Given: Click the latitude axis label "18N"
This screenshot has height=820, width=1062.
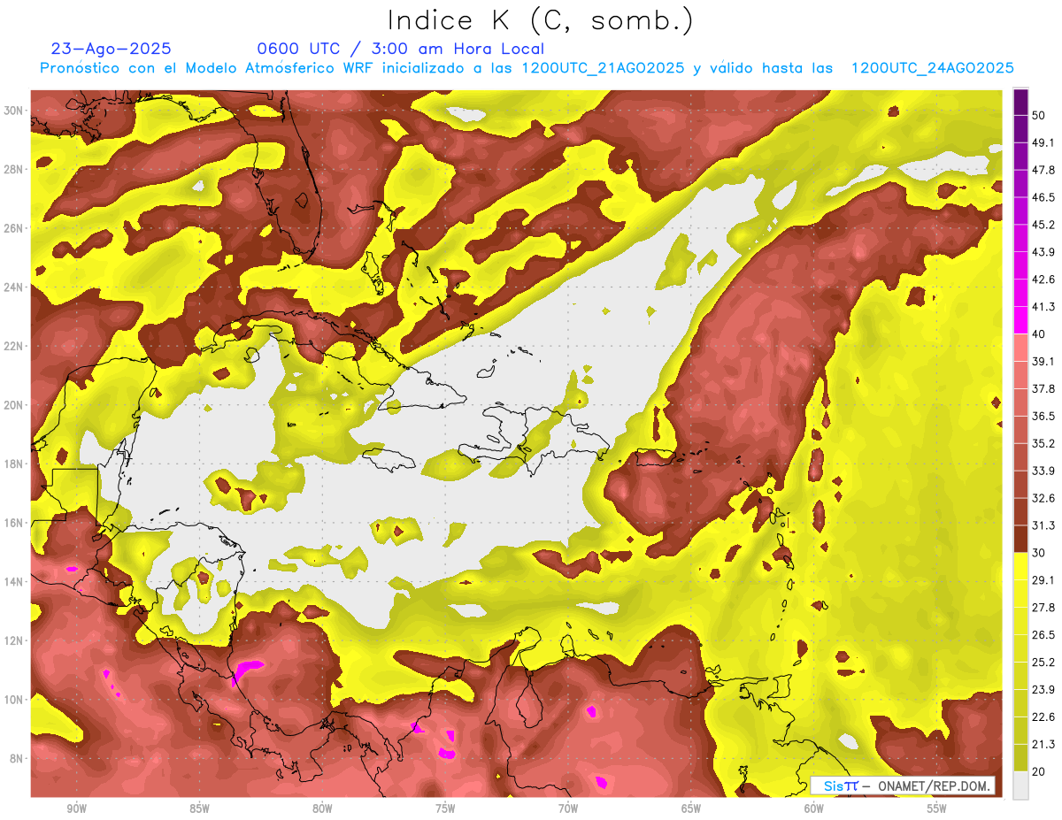Looking at the screenshot, I should 13,464.
